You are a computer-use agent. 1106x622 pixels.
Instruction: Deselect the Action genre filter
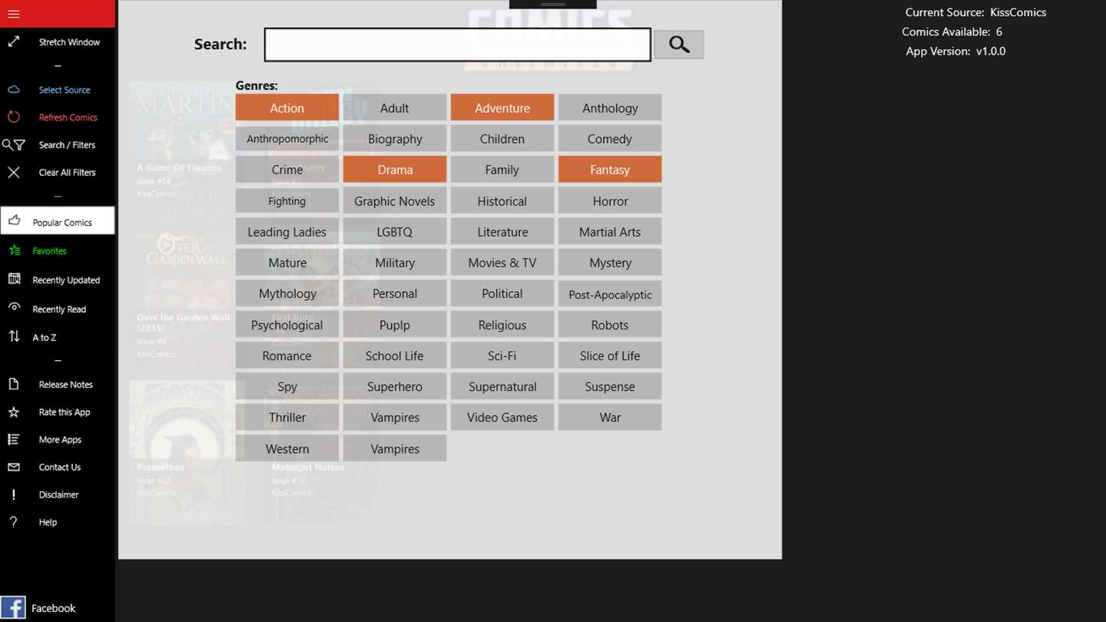287,108
